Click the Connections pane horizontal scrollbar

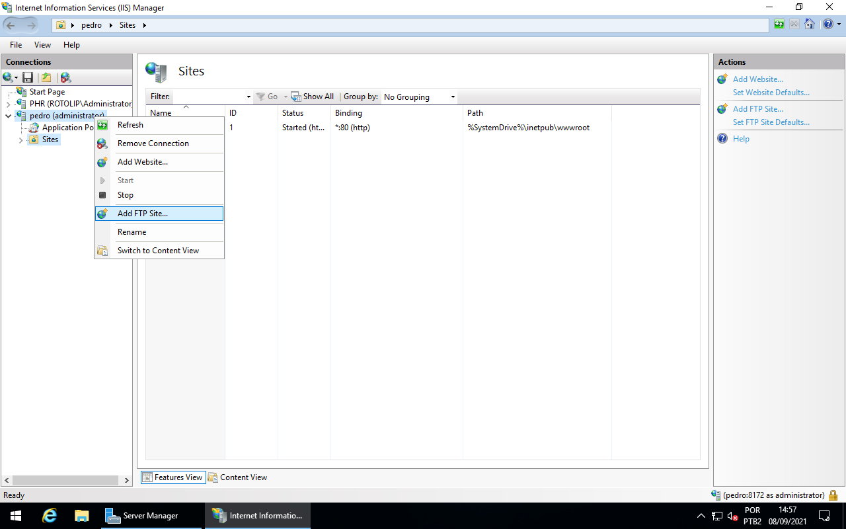[66, 480]
